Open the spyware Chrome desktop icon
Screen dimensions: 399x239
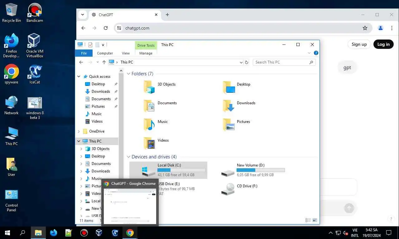pyautogui.click(x=12, y=74)
